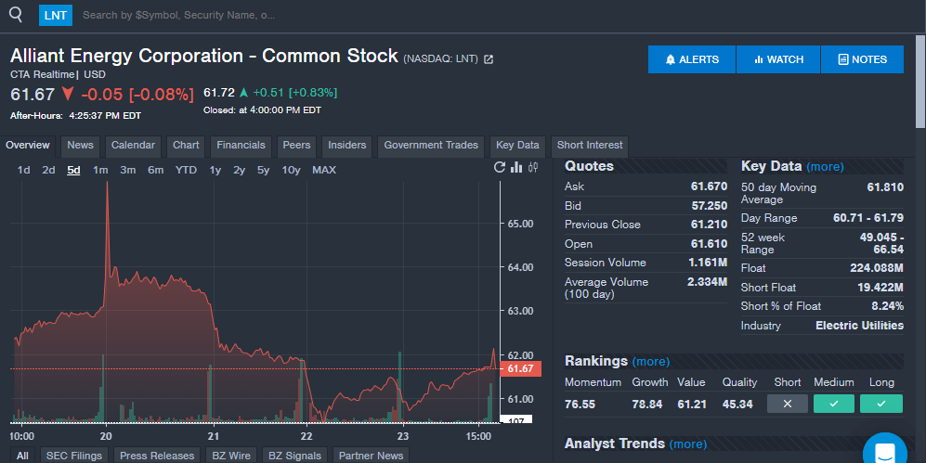Image resolution: width=926 pixels, height=463 pixels.
Task: Select the 1m chart range
Action: [100, 170]
